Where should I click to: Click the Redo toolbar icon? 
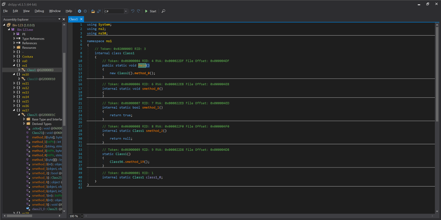139,11
